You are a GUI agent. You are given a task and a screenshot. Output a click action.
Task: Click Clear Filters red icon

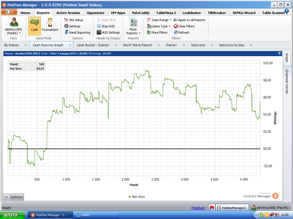point(175,26)
